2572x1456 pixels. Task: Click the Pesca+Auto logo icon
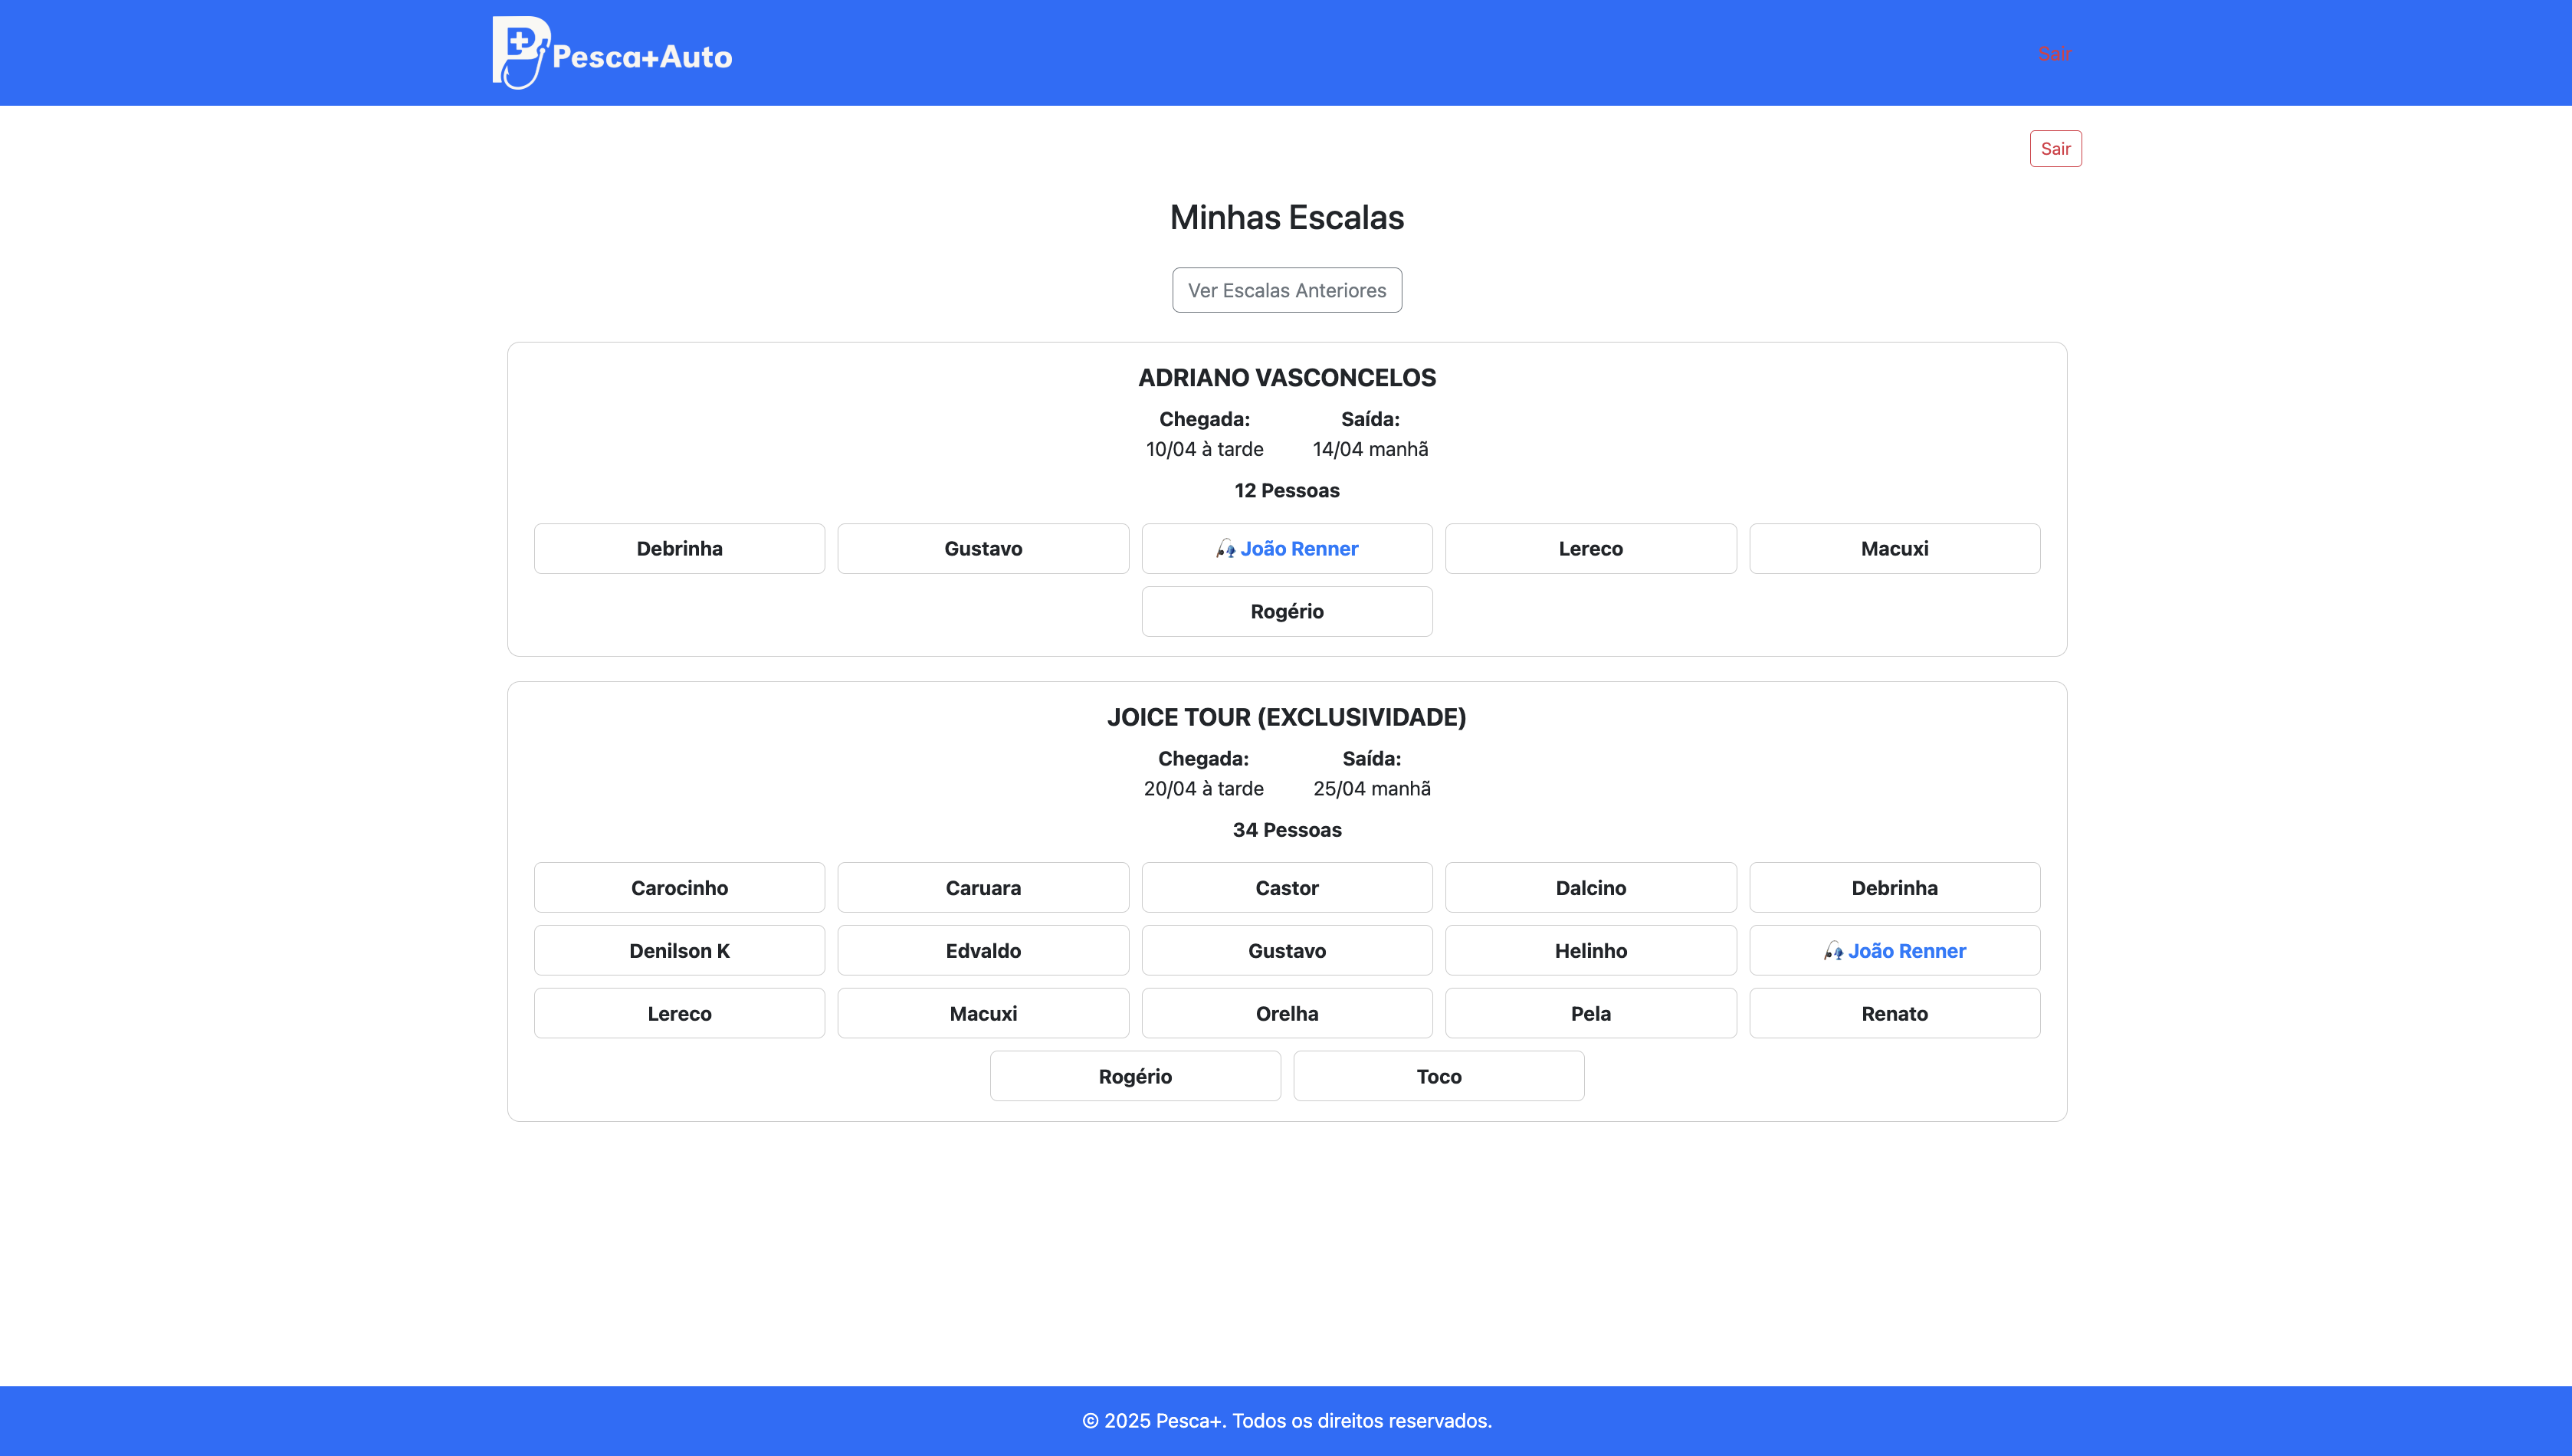pyautogui.click(x=520, y=52)
